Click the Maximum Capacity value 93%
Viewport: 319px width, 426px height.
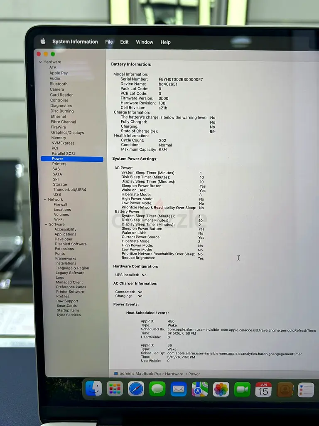(163, 150)
